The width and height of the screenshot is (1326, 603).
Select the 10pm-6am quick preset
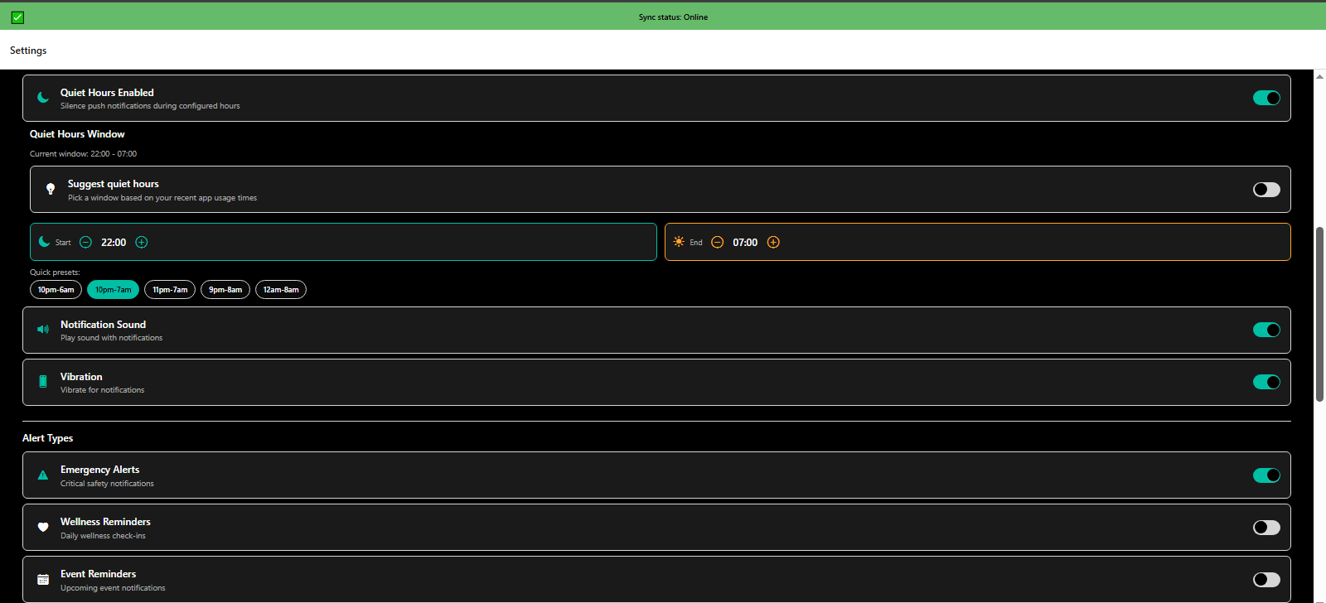point(56,290)
